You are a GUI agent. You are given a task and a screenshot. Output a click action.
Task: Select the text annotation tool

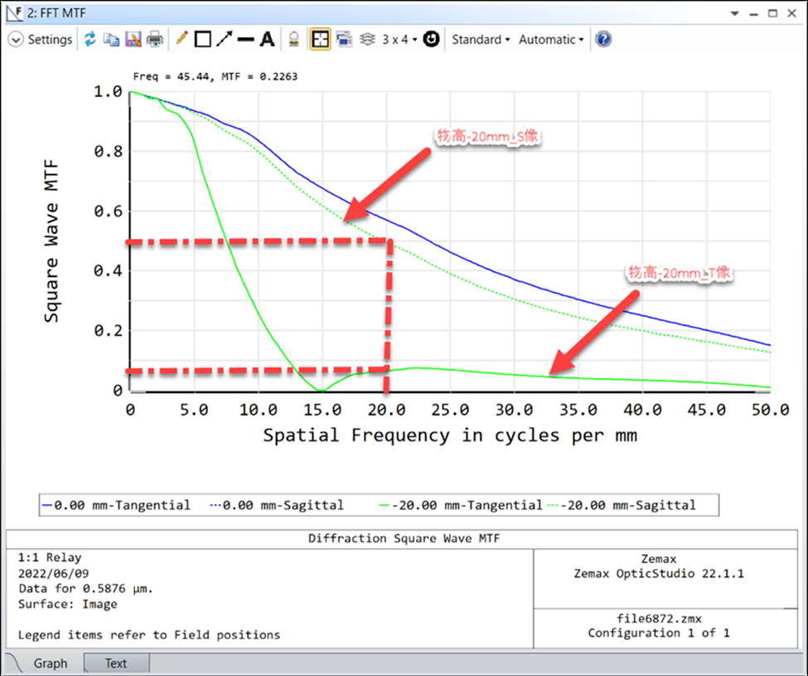point(267,39)
